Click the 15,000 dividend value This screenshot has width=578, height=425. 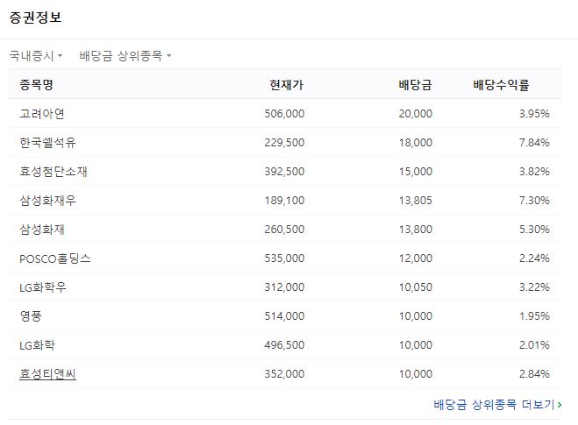416,171
